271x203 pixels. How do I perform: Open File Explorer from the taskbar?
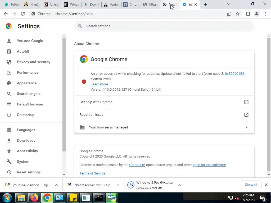[21, 198]
